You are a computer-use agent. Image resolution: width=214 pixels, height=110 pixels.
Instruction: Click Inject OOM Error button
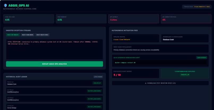[x=28, y=35]
